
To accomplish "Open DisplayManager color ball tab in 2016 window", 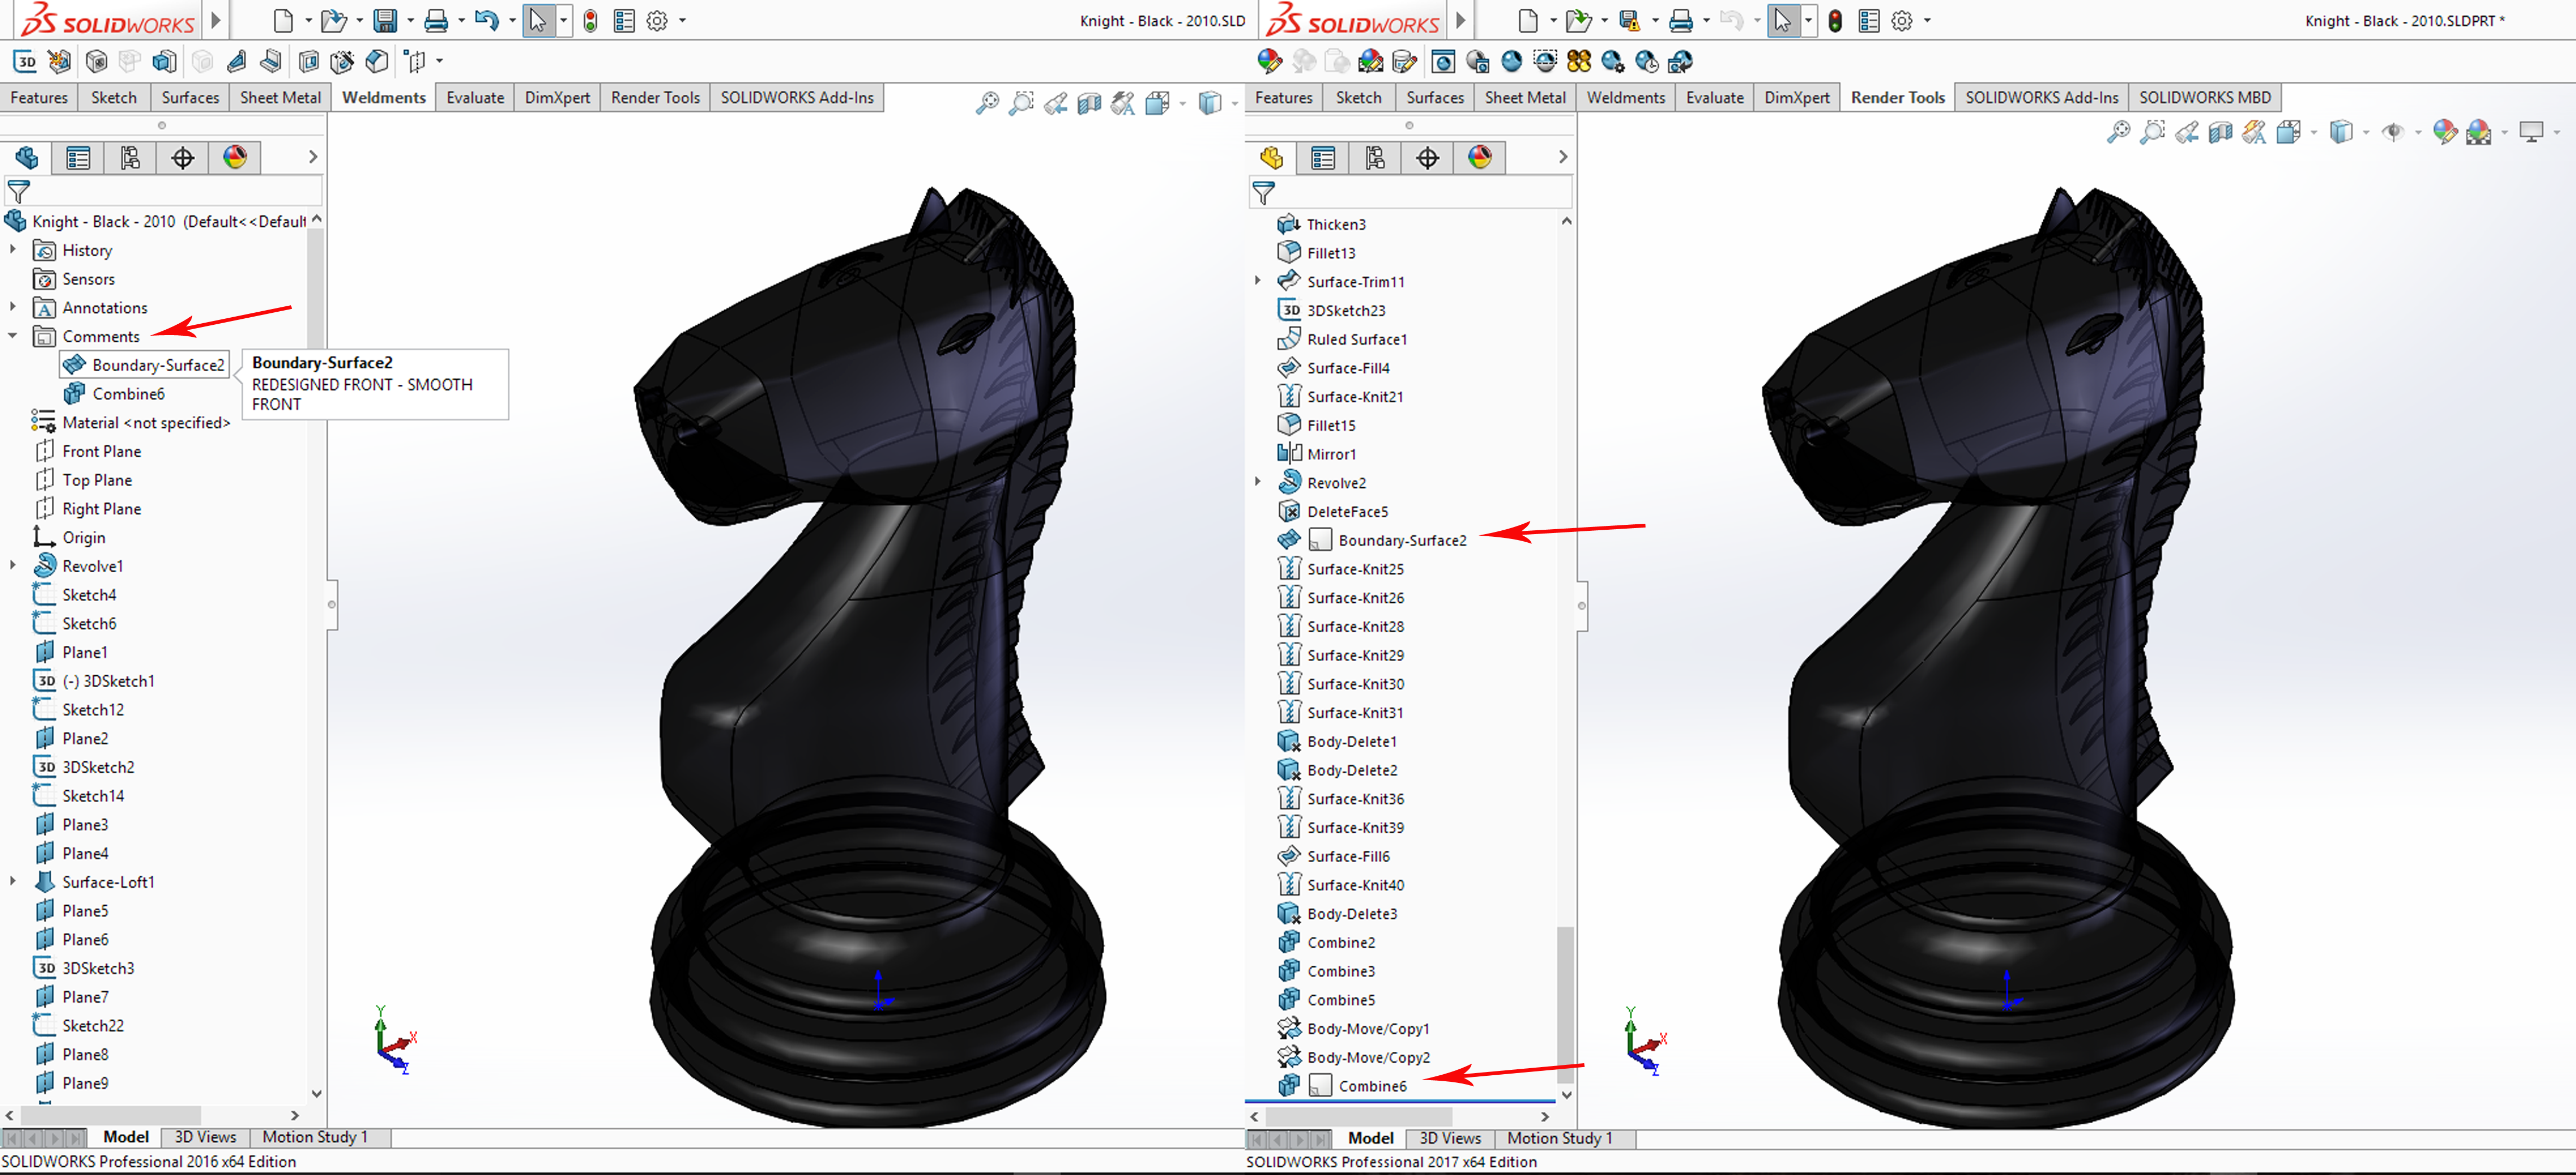I will pos(235,157).
